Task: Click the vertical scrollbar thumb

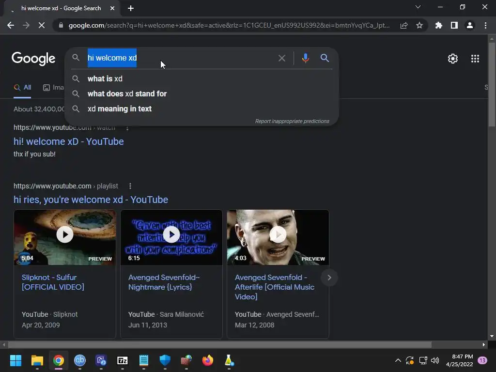Action: coord(492,84)
